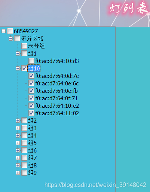150x192 pixels.
Task: Select device f0:ac:d7:64:10:d3 label
Action: [x=57, y=61]
